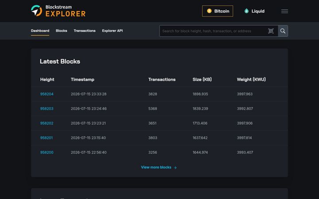Click size value 1644.974
Screen dimensions: 319x199
(200, 153)
